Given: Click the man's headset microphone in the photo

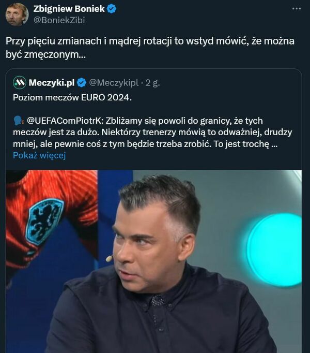Looking at the screenshot, I should pos(110,258).
